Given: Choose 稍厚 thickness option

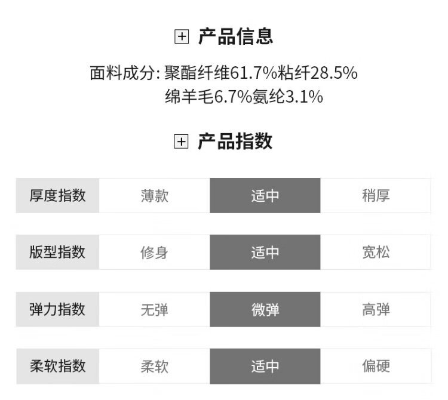Looking at the screenshot, I should coord(376,195).
